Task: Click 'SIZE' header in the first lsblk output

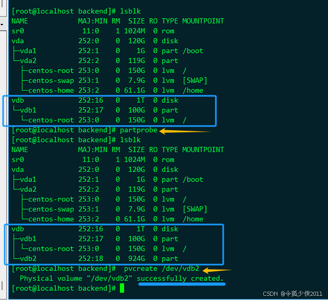Action: click(137, 21)
